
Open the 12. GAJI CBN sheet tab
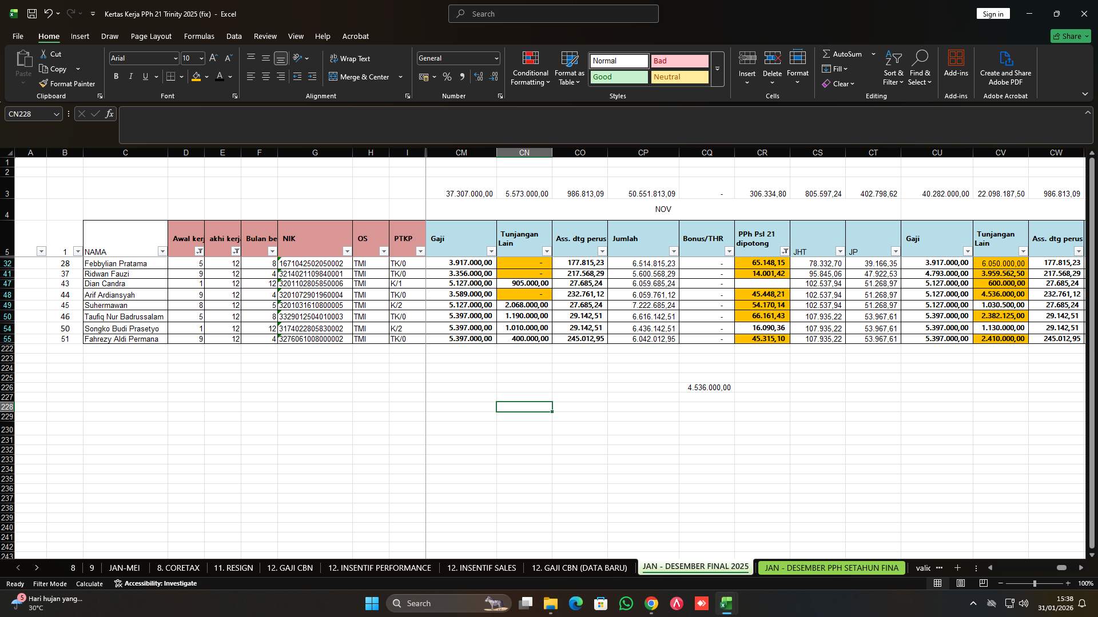pyautogui.click(x=289, y=567)
